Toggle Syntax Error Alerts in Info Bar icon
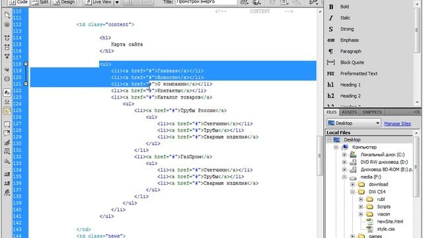The width and height of the screenshot is (423, 238). 7,110
